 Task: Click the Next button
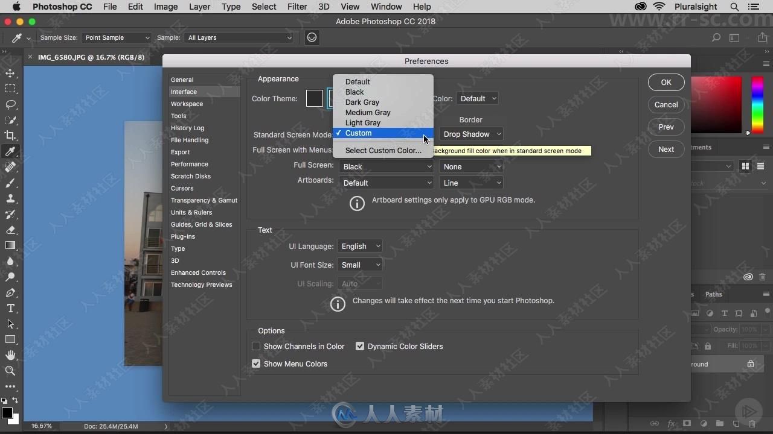pyautogui.click(x=666, y=149)
